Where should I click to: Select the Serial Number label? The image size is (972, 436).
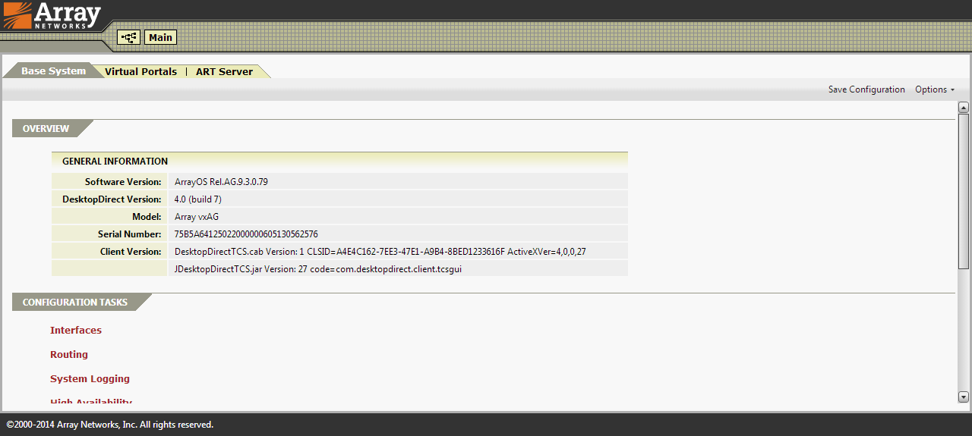[x=130, y=234]
